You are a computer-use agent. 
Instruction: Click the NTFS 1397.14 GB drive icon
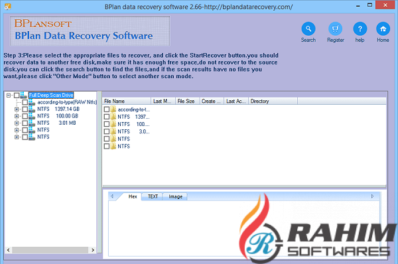point(32,109)
